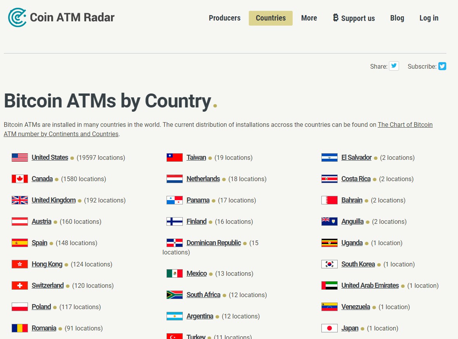The width and height of the screenshot is (458, 339).
Task: Click the Anguilla flag icon
Action: (x=330, y=221)
